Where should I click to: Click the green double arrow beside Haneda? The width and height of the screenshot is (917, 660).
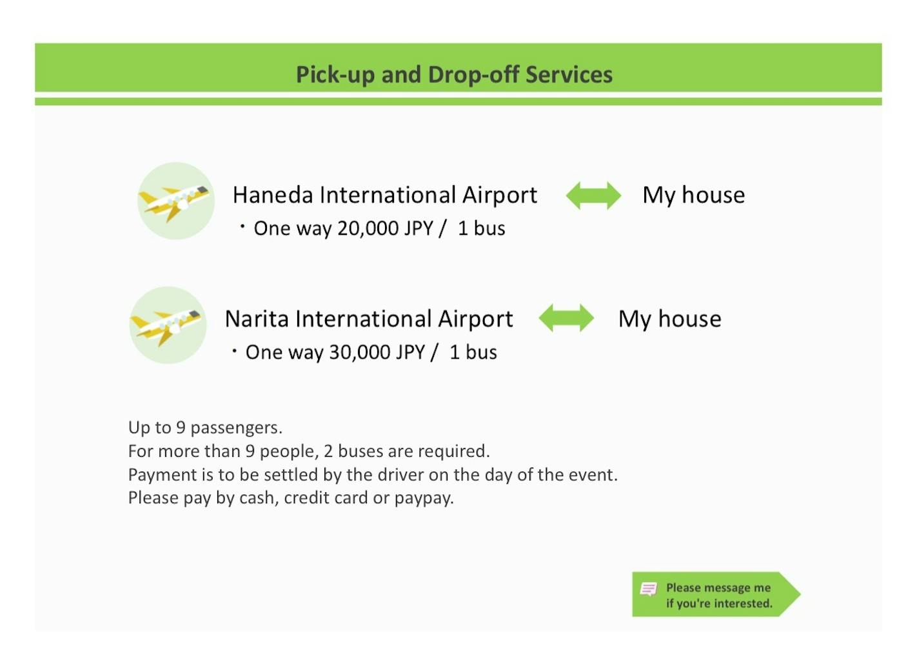(x=593, y=195)
